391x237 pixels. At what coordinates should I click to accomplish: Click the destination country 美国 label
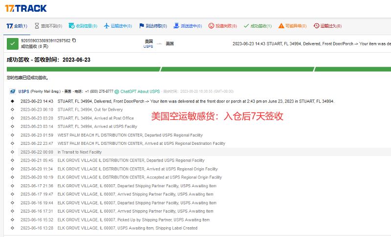pyautogui.click(x=170, y=43)
